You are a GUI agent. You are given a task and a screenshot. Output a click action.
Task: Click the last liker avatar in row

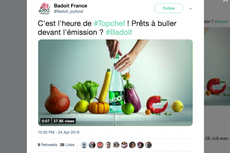(148, 145)
